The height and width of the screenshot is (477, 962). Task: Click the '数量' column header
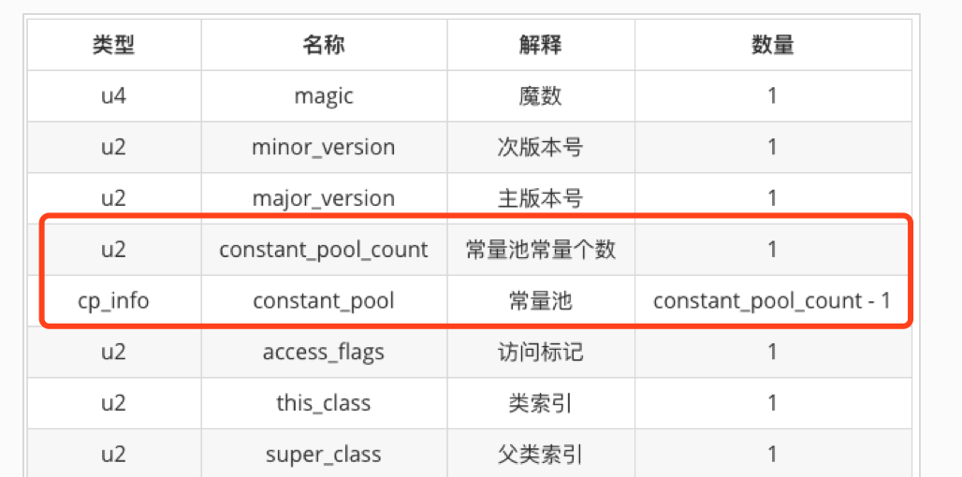[x=772, y=44]
